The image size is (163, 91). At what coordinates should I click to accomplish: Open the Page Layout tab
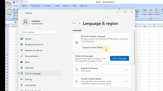point(35,6)
